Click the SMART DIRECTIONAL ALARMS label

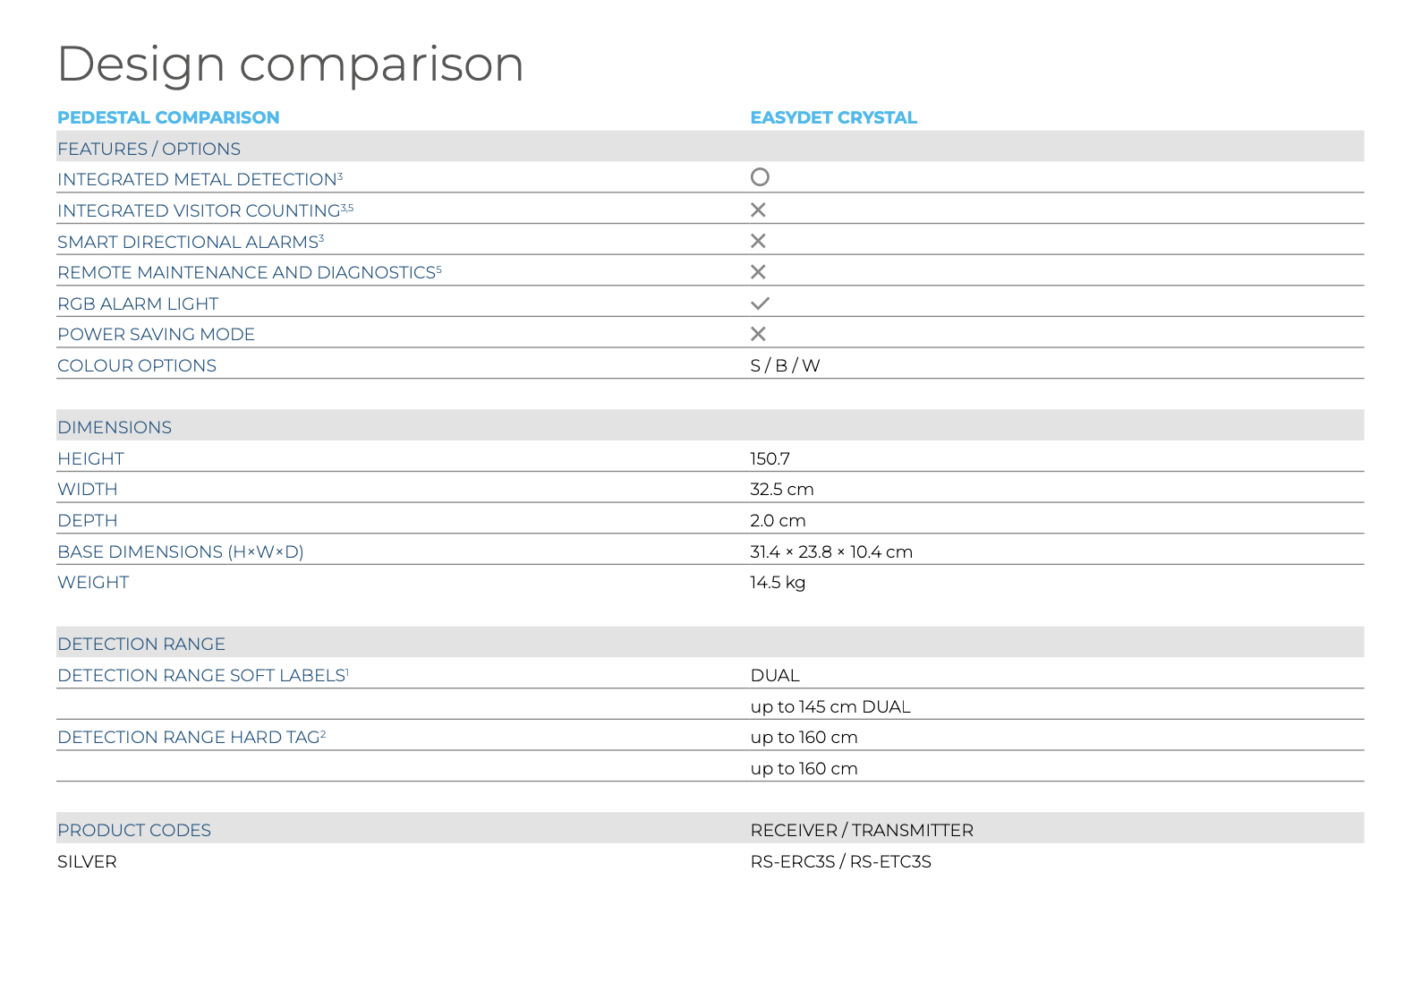coord(191,242)
